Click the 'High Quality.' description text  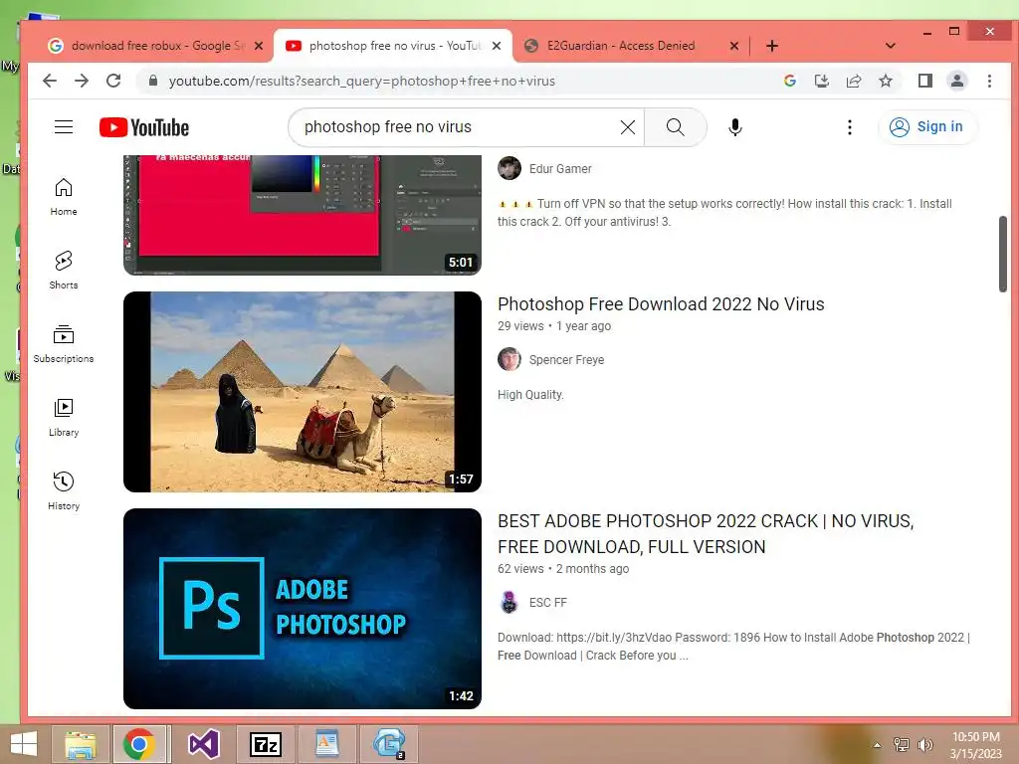[530, 394]
